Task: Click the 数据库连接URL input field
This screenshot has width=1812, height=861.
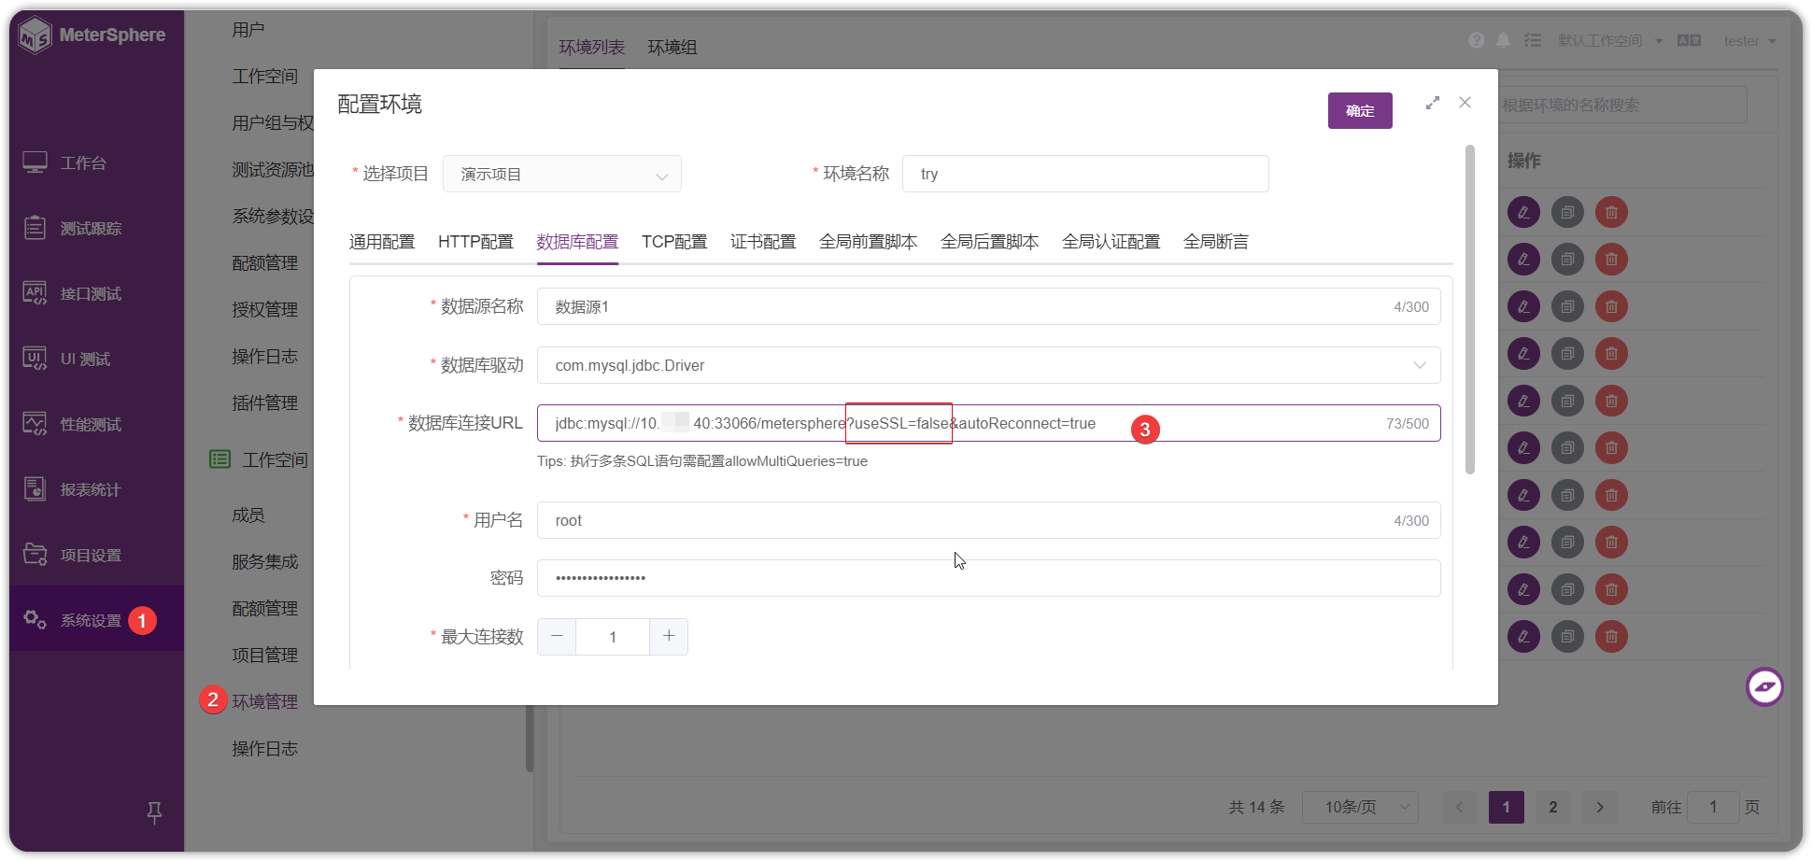Action: (988, 423)
